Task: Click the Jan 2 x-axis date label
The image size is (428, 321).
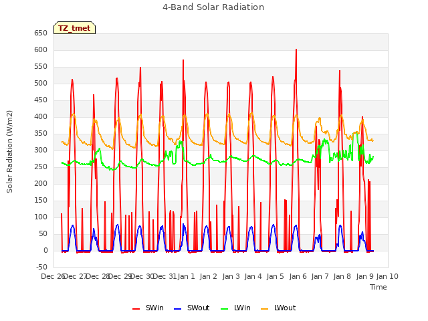Action: coord(208,276)
